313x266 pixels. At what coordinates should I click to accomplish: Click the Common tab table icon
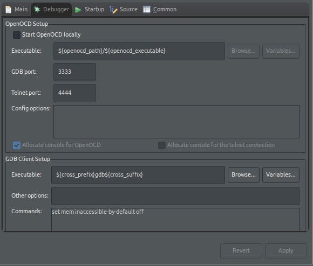tap(147, 9)
